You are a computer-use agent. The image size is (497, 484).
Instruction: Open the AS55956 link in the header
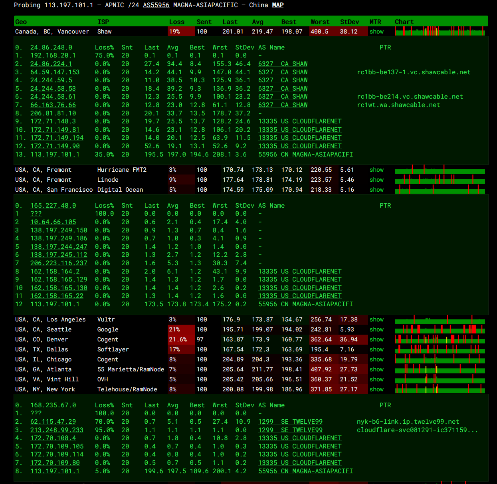[x=156, y=5]
